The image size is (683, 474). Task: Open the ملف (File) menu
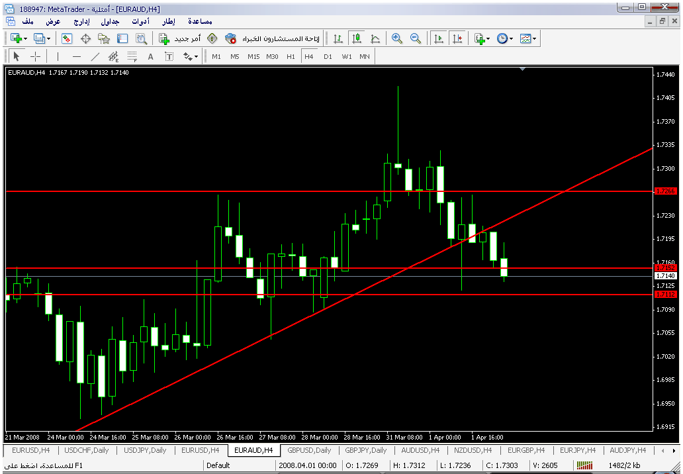(28, 21)
